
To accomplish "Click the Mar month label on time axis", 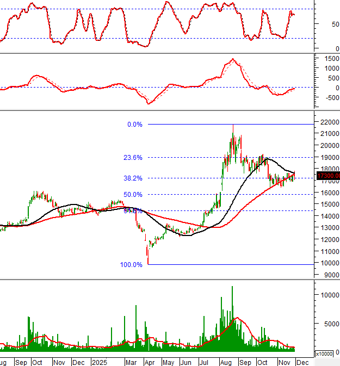I will (x=131, y=362).
